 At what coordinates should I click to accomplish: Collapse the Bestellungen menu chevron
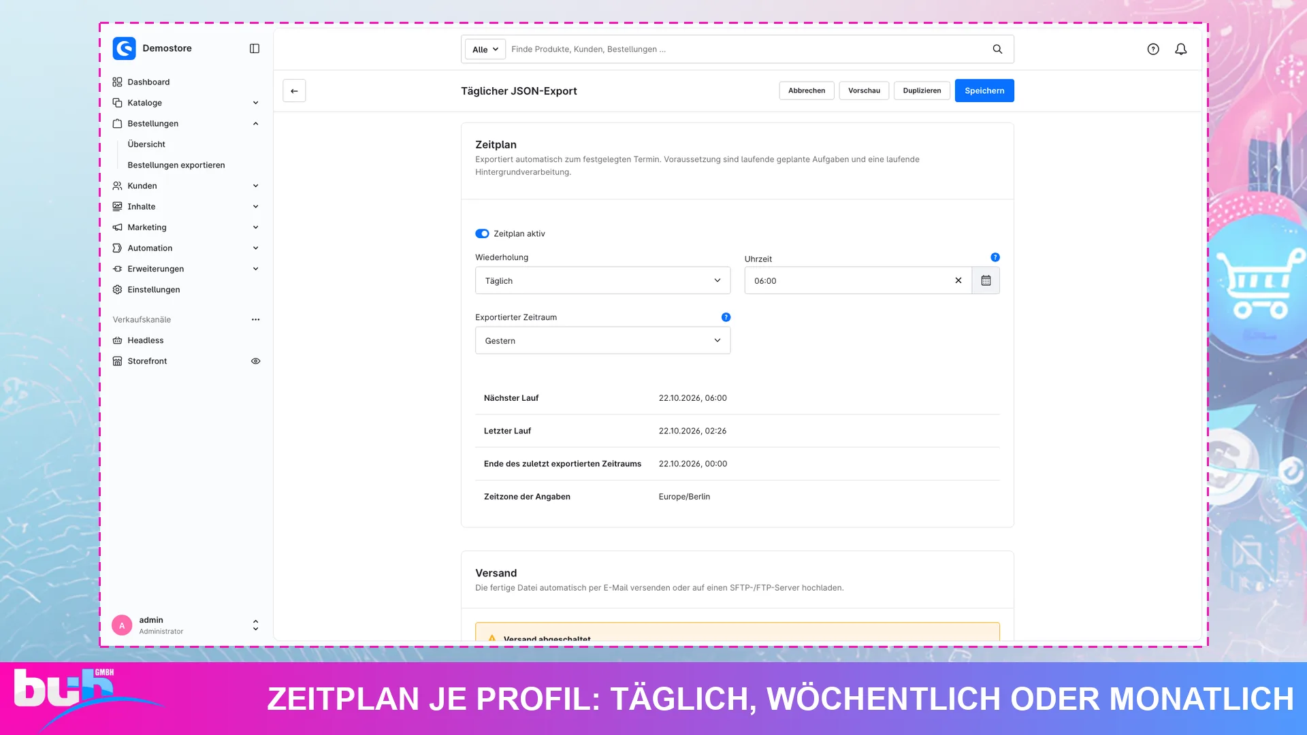[255, 123]
